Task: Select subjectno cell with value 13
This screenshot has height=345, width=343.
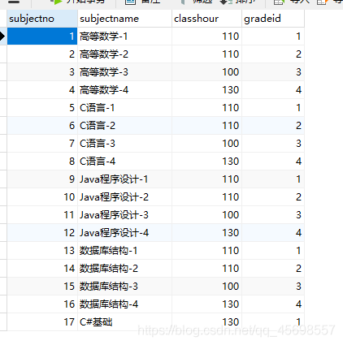Action: point(42,251)
